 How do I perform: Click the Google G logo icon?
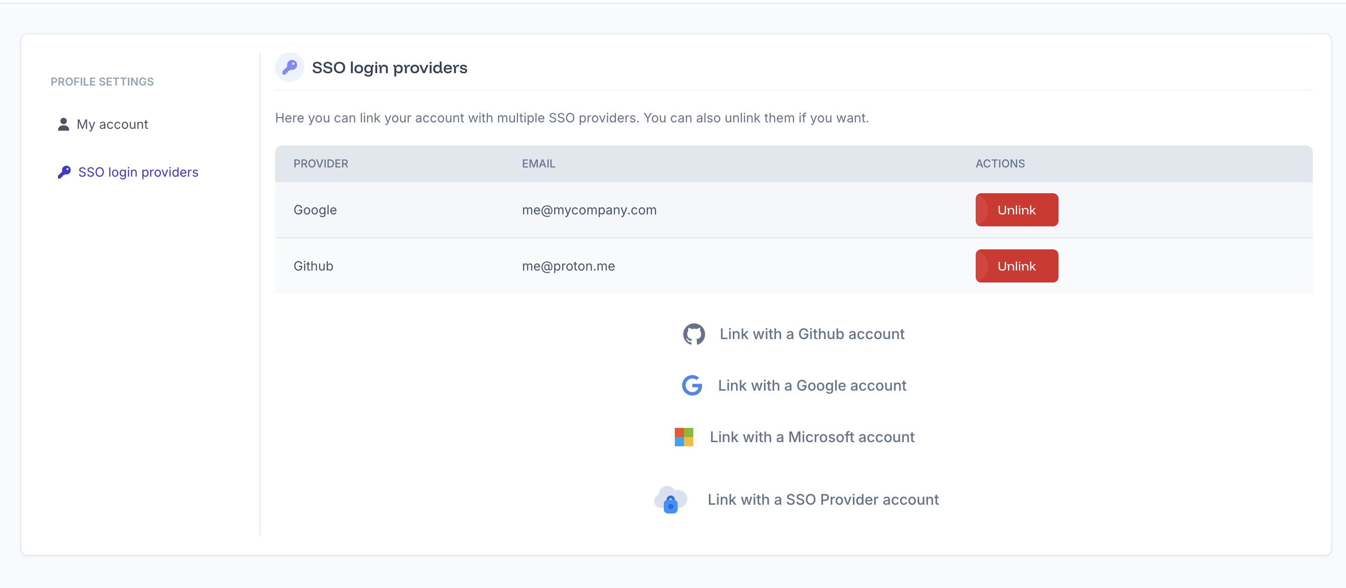(692, 385)
